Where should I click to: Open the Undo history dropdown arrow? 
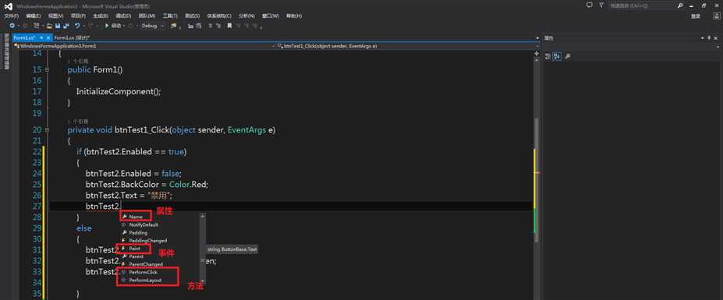[x=84, y=26]
